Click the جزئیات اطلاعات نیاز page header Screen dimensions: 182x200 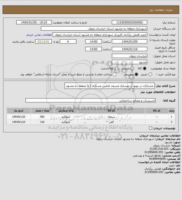click(x=161, y=10)
